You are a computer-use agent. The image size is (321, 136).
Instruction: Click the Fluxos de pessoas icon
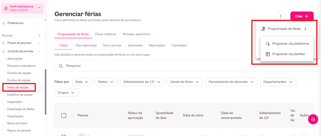click(x=3, y=43)
